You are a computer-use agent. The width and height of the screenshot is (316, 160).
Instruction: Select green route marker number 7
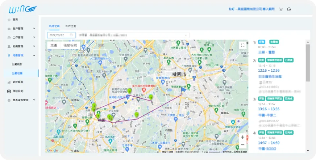pyautogui.click(x=98, y=116)
